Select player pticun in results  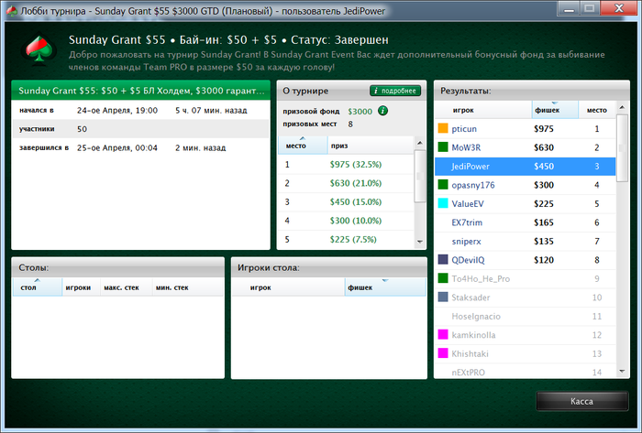pyautogui.click(x=525, y=129)
